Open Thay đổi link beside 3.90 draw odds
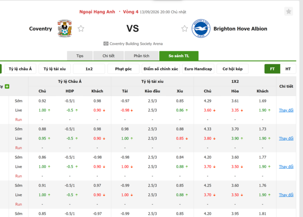 coord(286,138)
